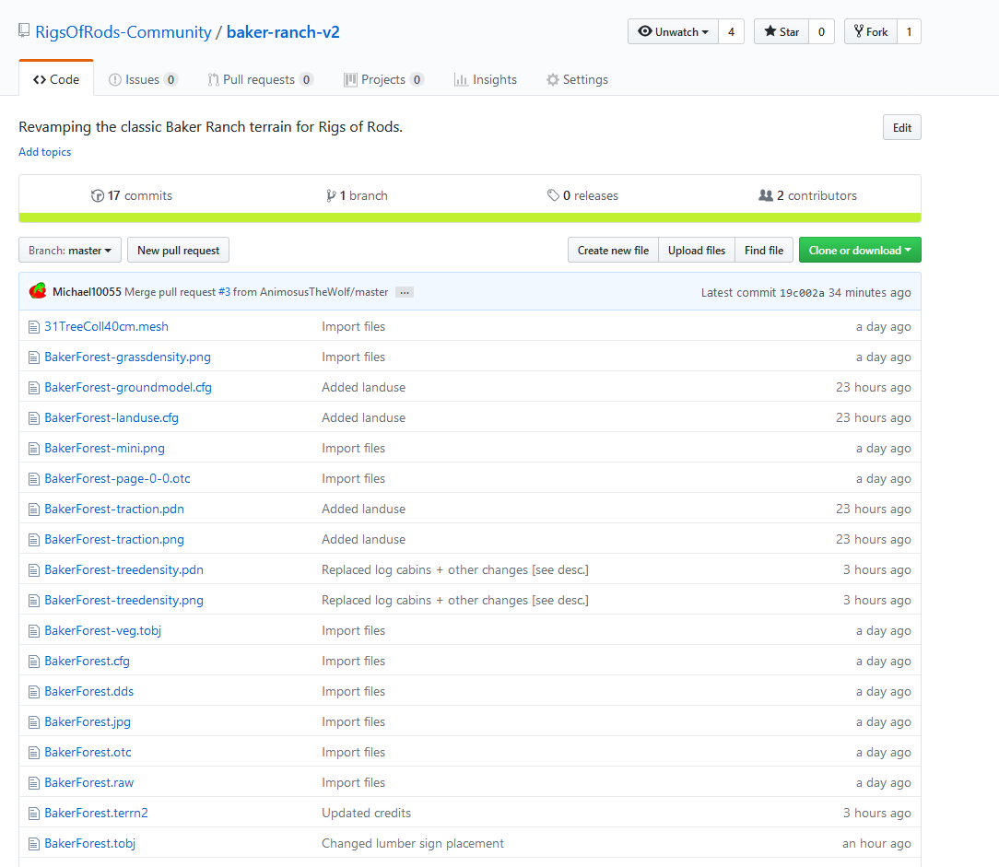999x867 pixels.
Task: Click Create new file button
Action: tap(613, 251)
